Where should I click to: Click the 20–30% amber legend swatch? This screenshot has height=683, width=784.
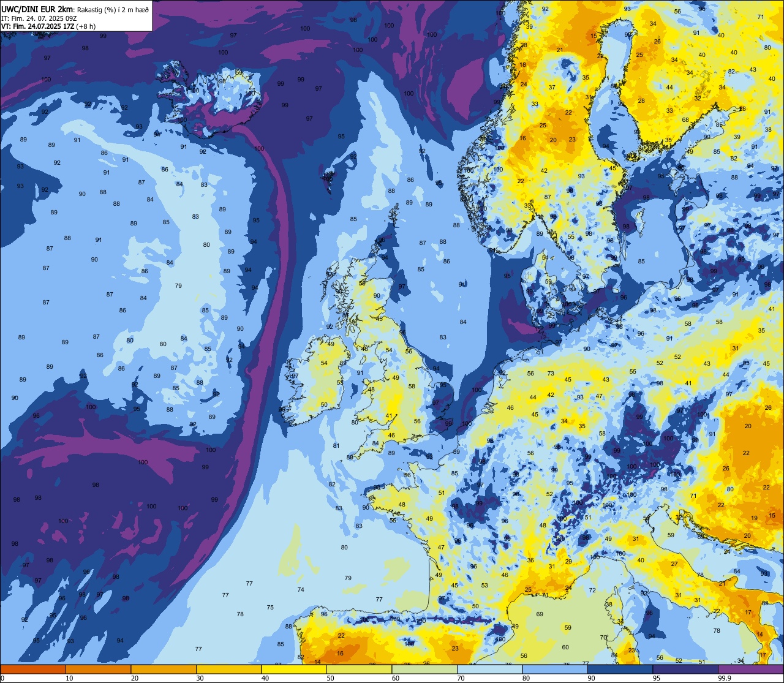[164, 669]
